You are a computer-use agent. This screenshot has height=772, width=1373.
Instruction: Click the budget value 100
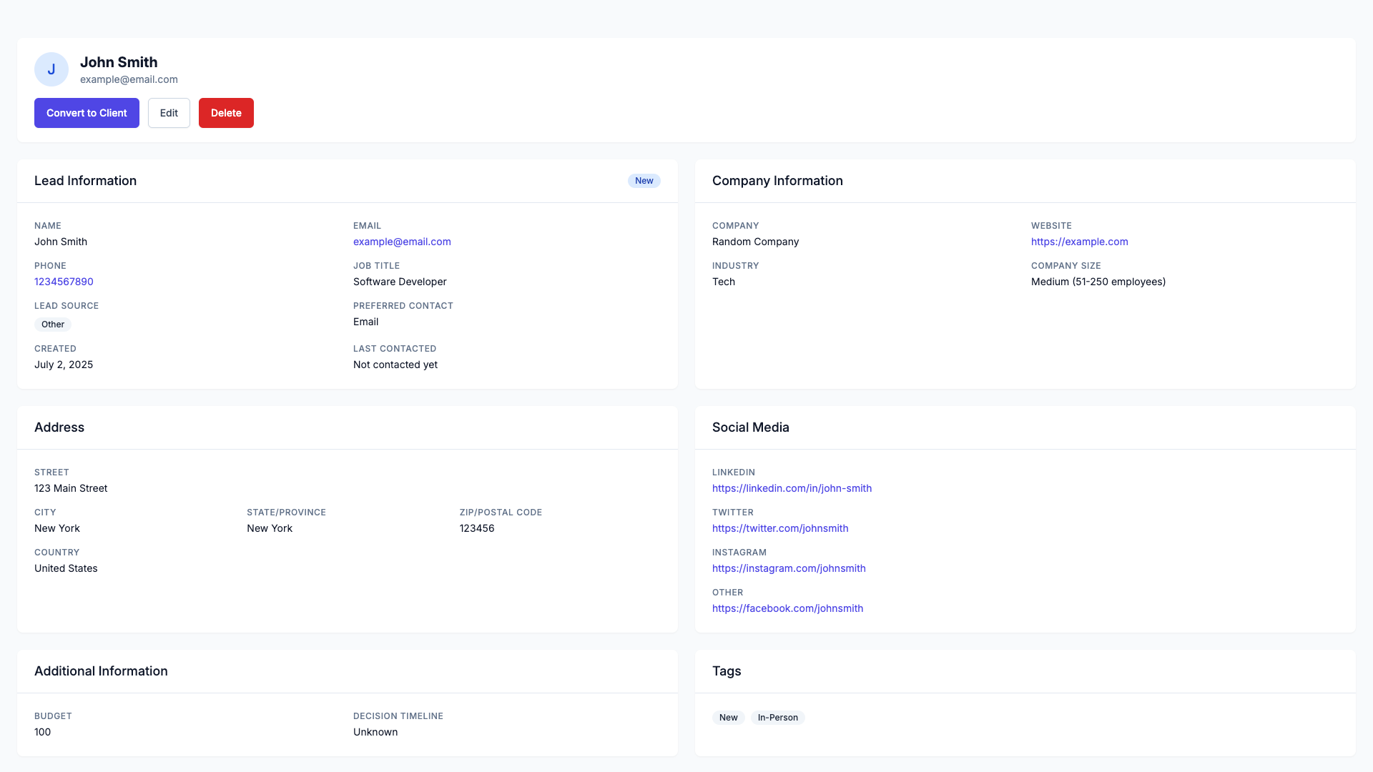pos(43,732)
